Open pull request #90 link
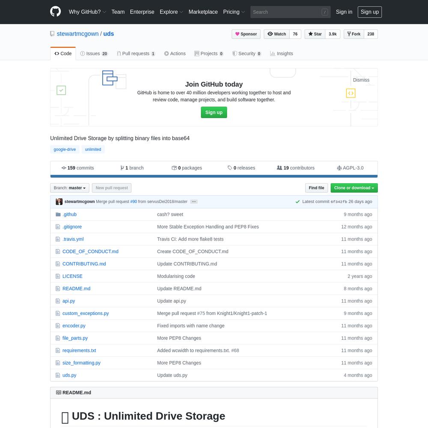428x428 pixels. 134,202
